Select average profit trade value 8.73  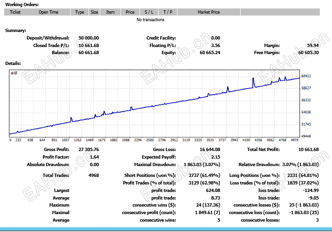click(x=216, y=198)
